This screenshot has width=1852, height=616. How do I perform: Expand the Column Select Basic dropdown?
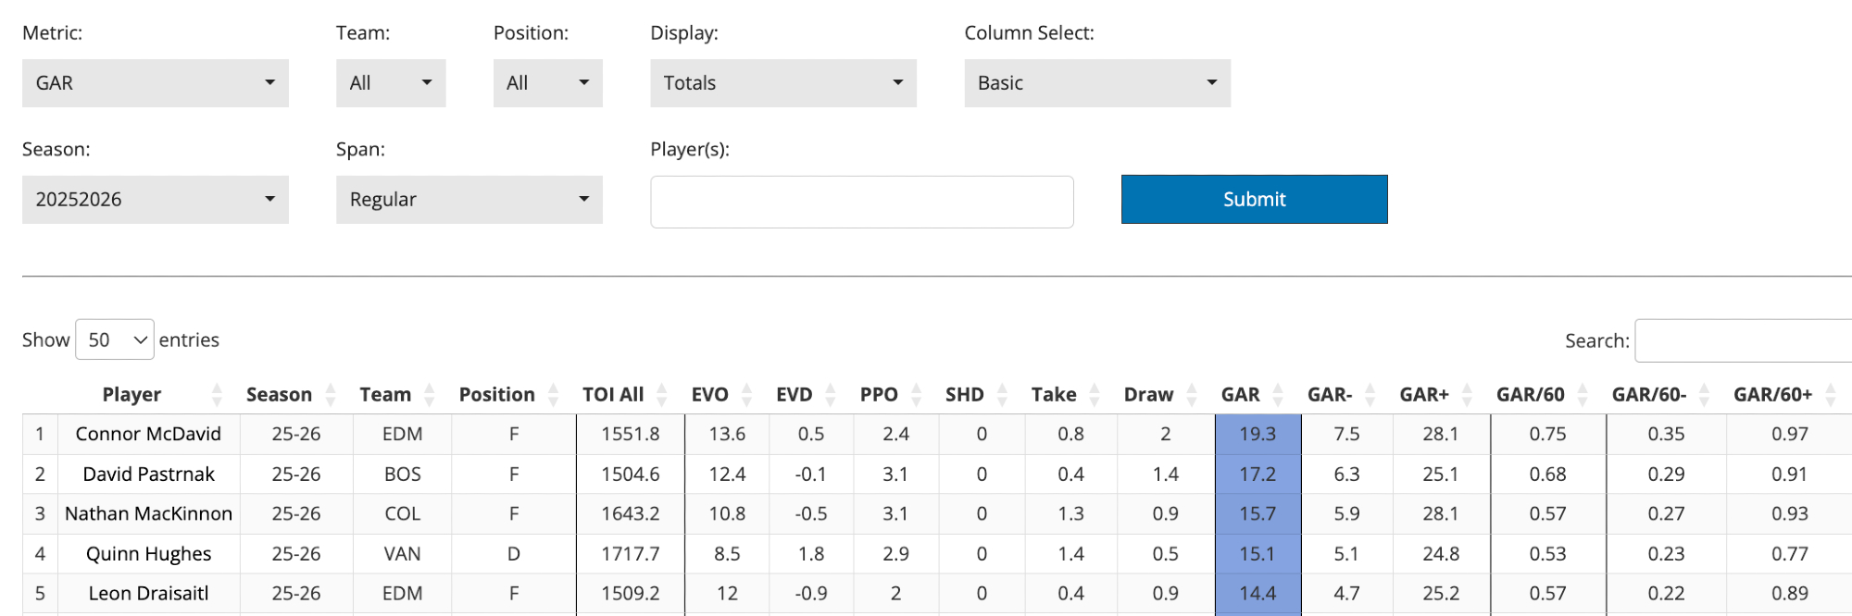point(1096,83)
